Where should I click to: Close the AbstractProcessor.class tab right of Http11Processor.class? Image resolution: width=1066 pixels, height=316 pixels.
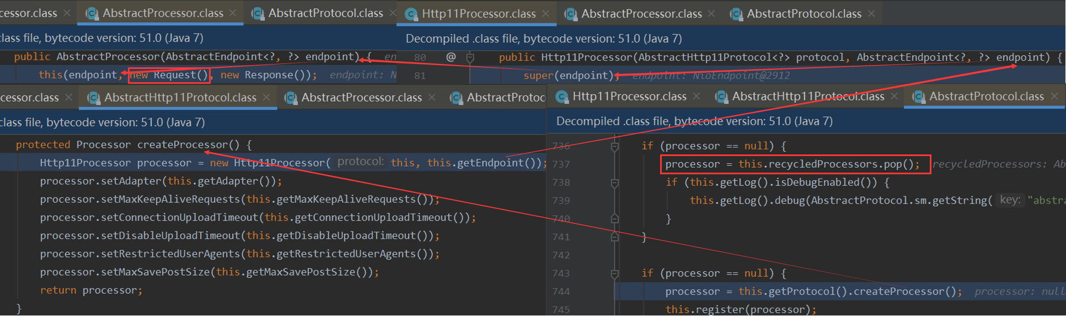(711, 13)
